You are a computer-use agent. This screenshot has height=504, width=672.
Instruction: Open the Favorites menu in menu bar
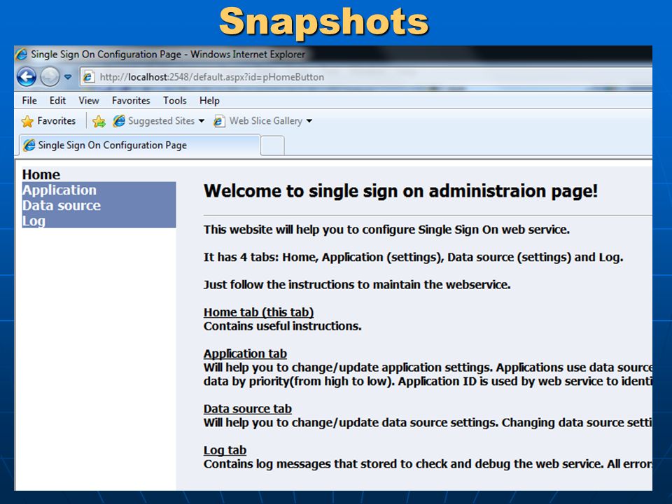(131, 101)
